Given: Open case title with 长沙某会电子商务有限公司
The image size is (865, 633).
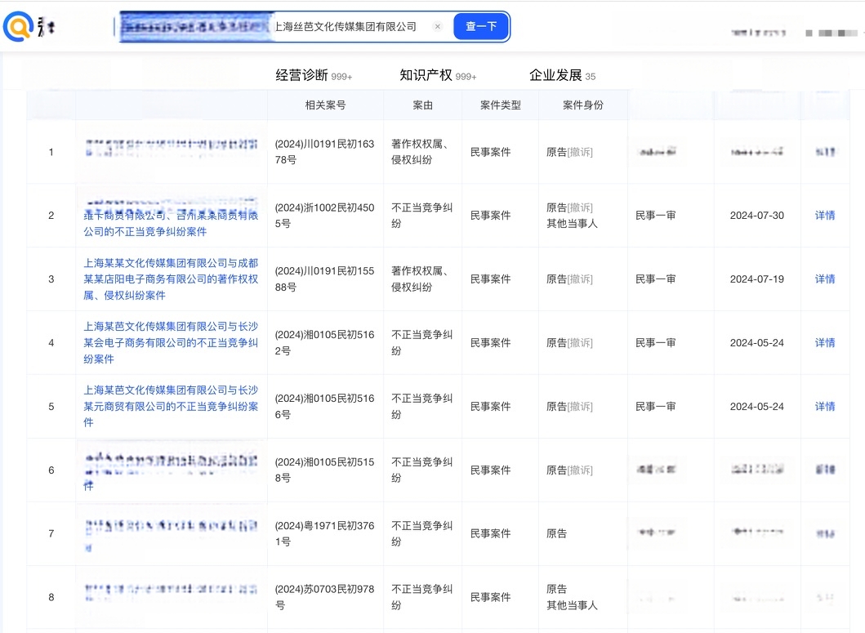Looking at the screenshot, I should 171,343.
